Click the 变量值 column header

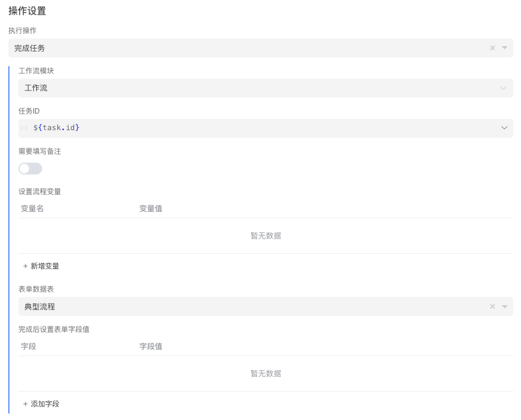151,208
